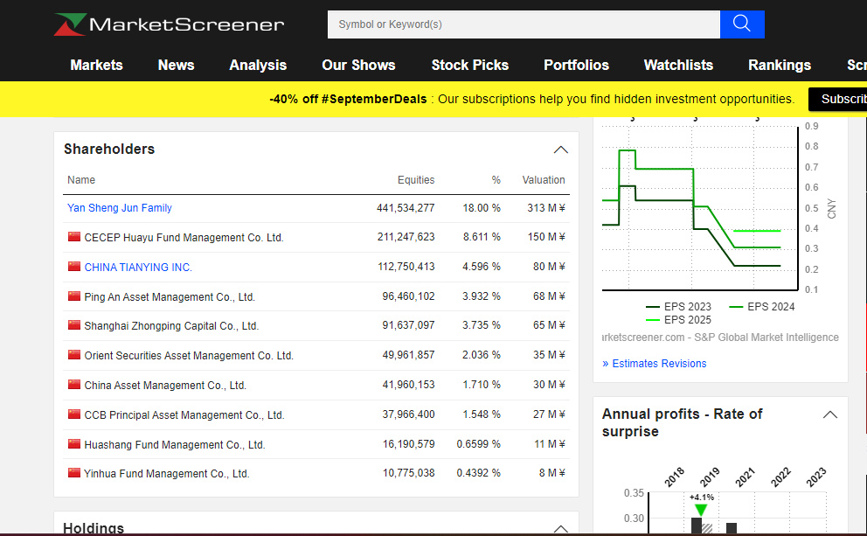Click the 18.00 % ownership value
The height and width of the screenshot is (536, 867).
pos(482,208)
